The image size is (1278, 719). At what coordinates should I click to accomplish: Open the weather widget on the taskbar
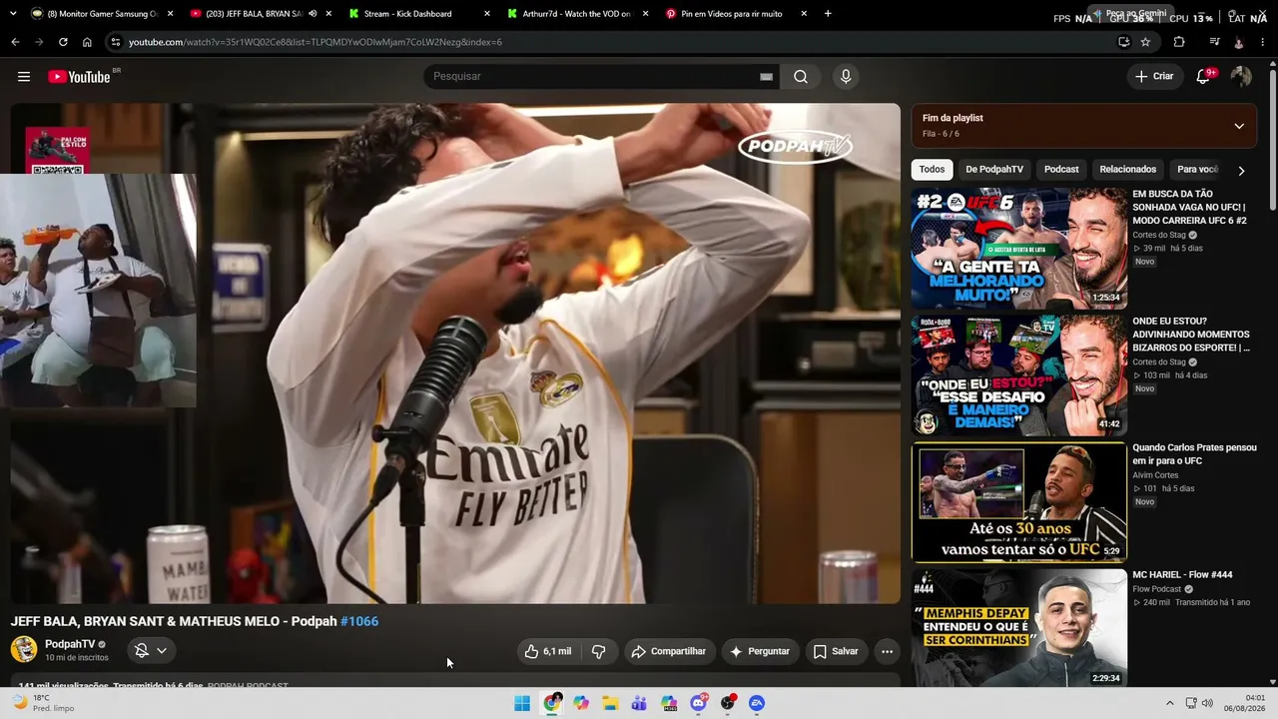tap(44, 703)
